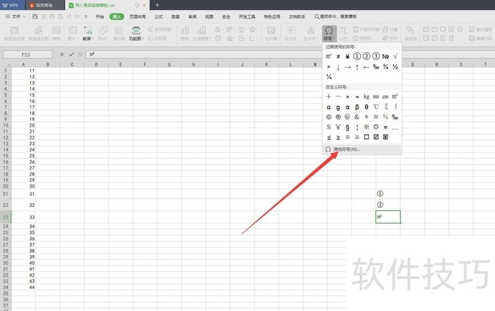The image size is (495, 311).
Task: Insert the √ square root symbol
Action: click(x=395, y=56)
